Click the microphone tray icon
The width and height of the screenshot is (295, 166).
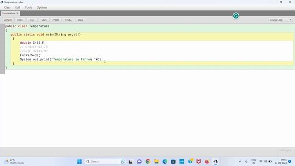(x=246, y=161)
